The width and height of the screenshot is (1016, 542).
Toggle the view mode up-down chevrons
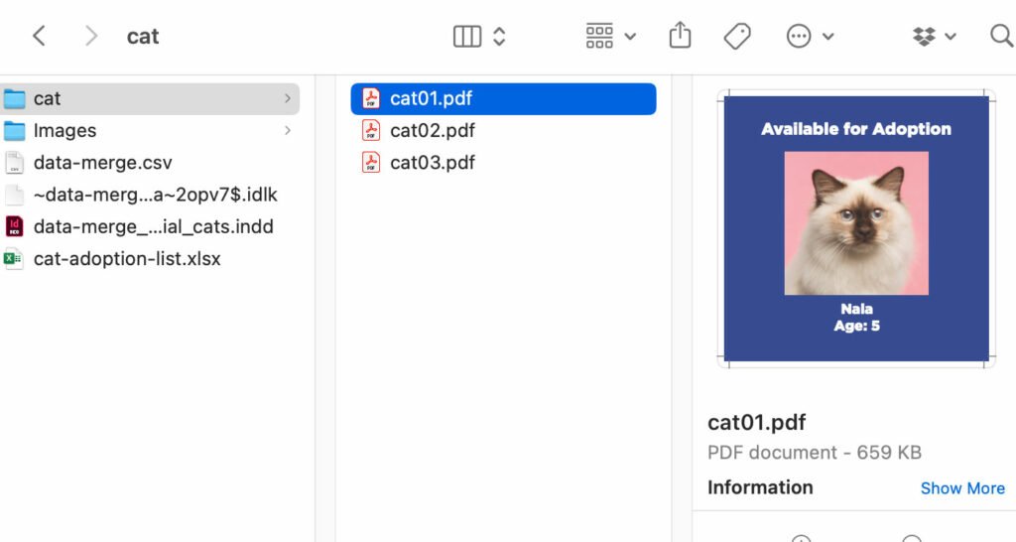click(x=499, y=37)
